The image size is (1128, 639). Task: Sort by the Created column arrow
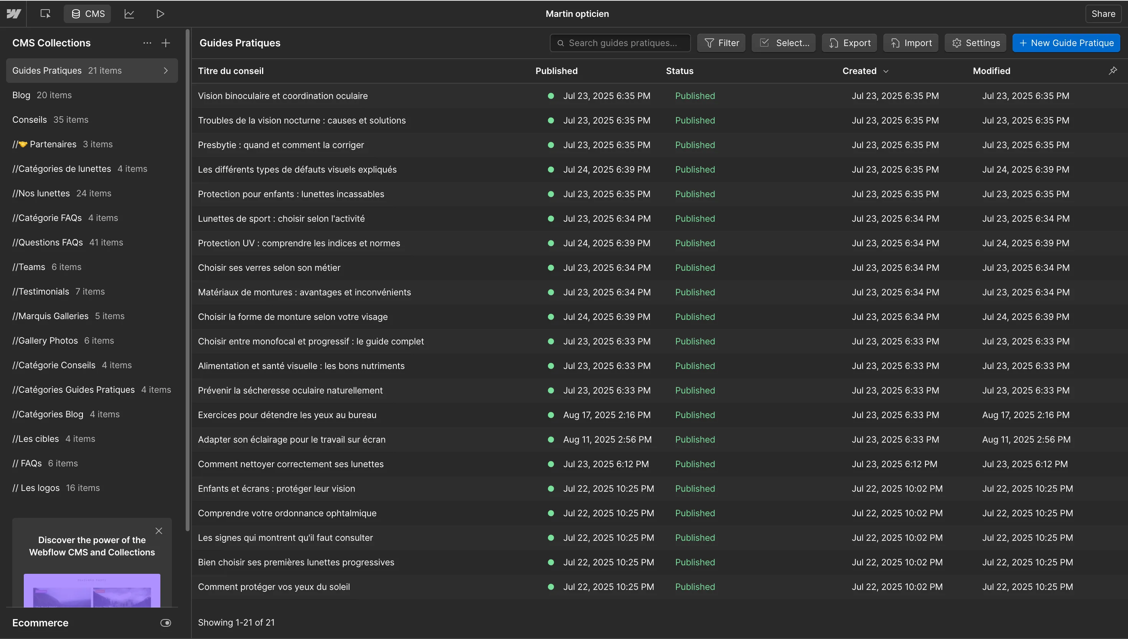point(886,71)
